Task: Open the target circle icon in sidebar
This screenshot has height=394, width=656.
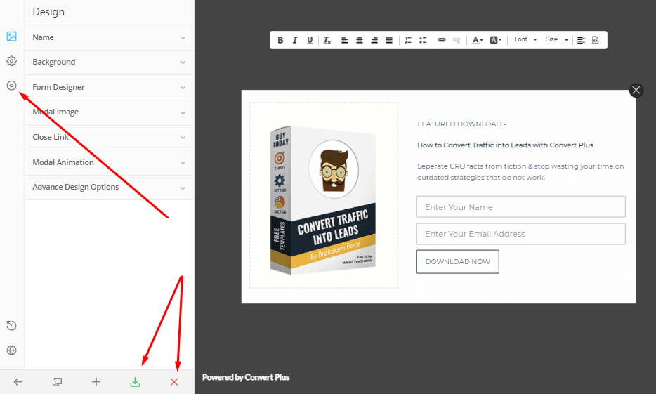Action: [x=12, y=86]
